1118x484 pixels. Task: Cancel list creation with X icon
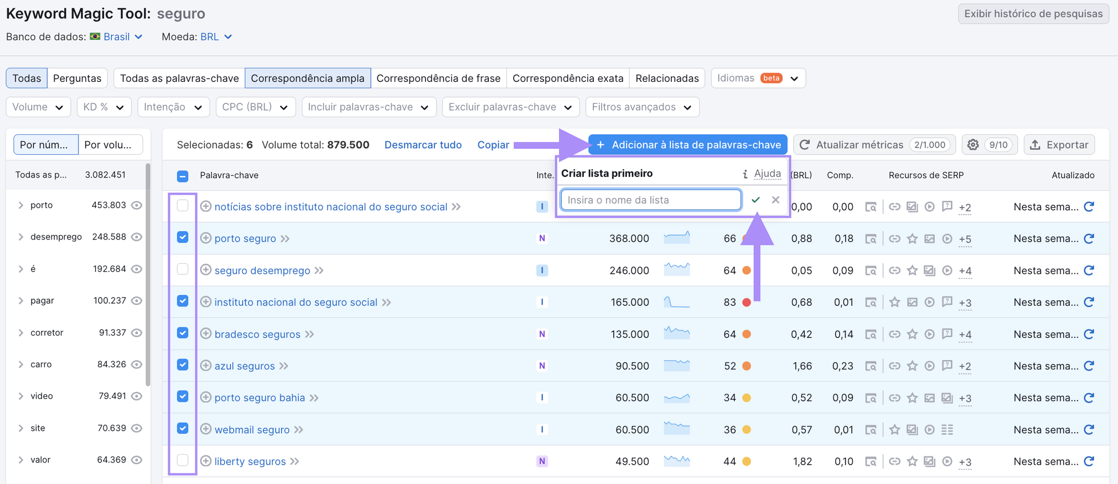[775, 200]
